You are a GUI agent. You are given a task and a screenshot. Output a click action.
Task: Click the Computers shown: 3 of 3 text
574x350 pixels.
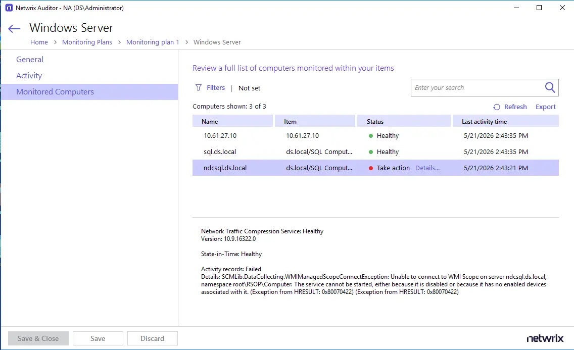(229, 107)
